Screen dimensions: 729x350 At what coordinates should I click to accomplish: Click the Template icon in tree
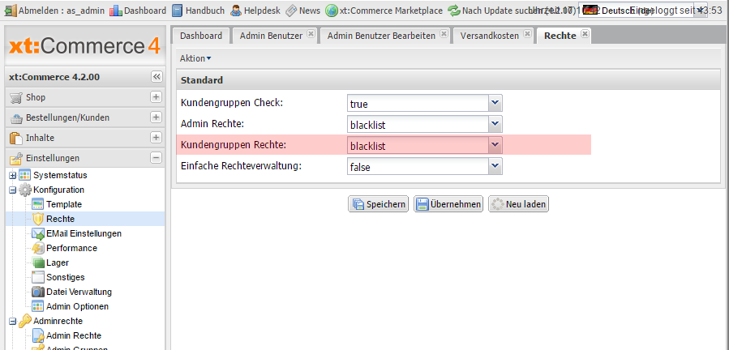[38, 204]
